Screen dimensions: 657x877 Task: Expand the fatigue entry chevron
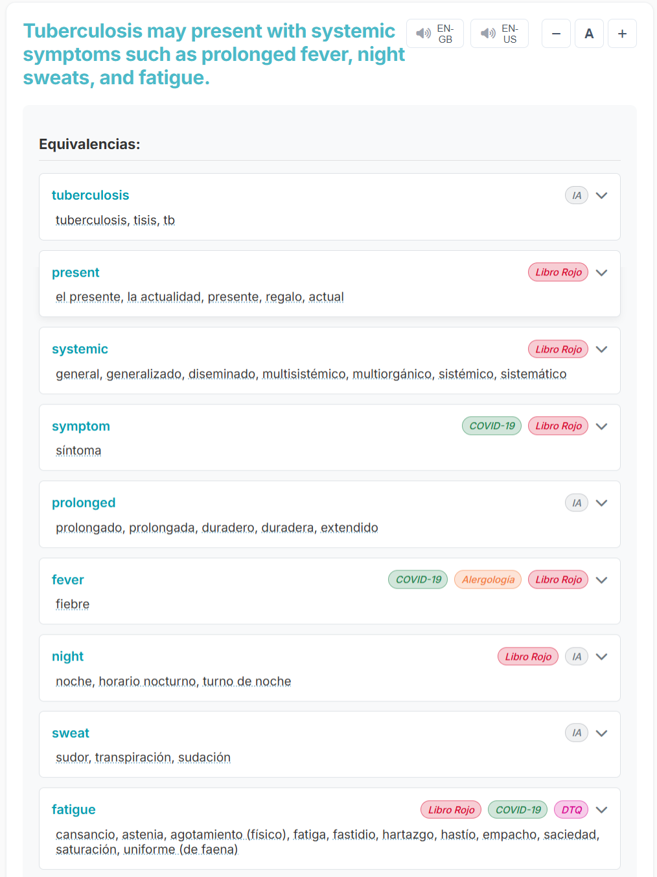tap(601, 810)
